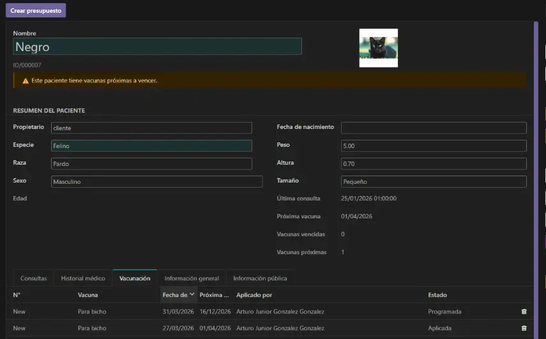The image size is (546, 339).
Task: Switch to the Consultas tab
Action: point(33,278)
